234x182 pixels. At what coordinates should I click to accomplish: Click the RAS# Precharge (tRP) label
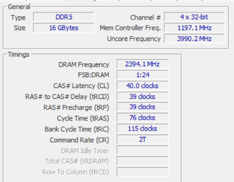(x=76, y=107)
